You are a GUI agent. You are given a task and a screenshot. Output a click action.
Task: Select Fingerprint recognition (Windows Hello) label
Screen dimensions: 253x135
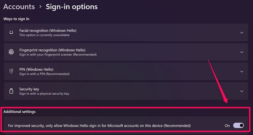pyautogui.click(x=52, y=50)
